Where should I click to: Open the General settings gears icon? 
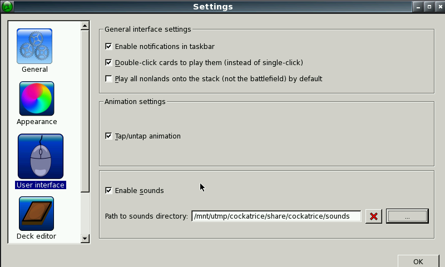[x=34, y=46]
